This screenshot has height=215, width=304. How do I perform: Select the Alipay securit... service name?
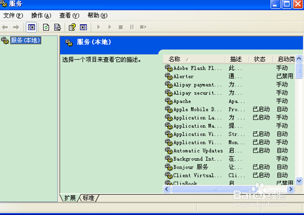tap(198, 93)
